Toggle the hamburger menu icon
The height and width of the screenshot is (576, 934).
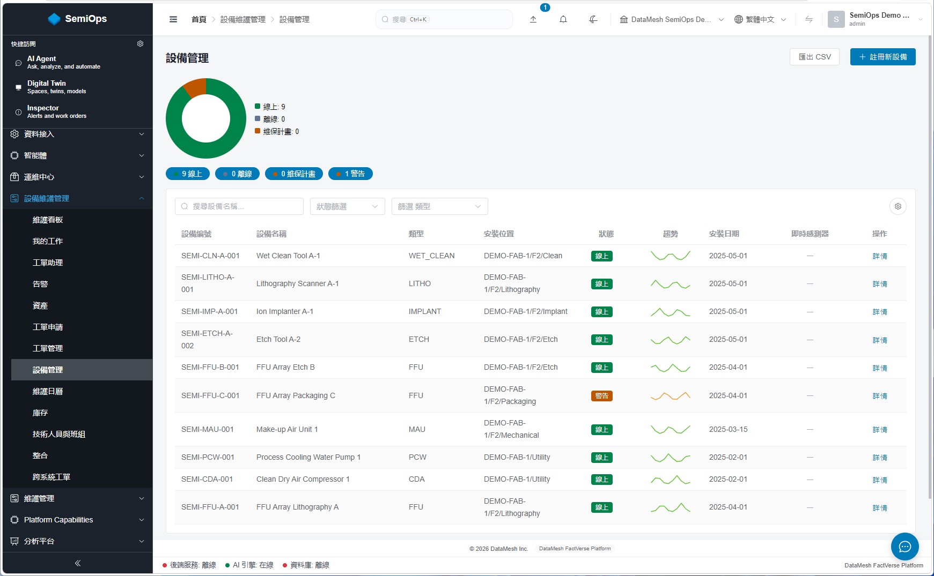173,19
